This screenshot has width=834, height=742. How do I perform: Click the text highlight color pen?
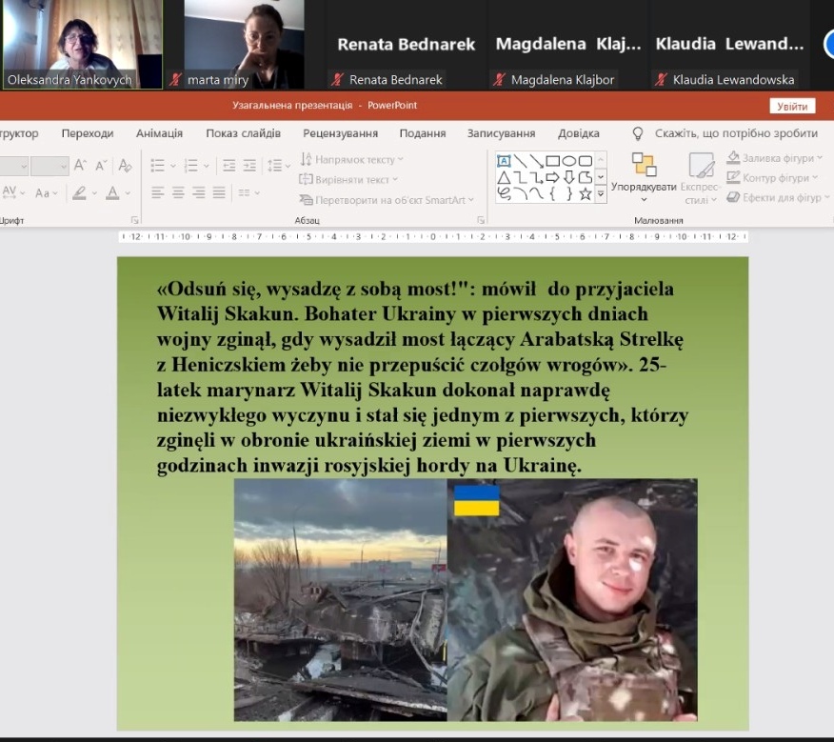point(79,192)
